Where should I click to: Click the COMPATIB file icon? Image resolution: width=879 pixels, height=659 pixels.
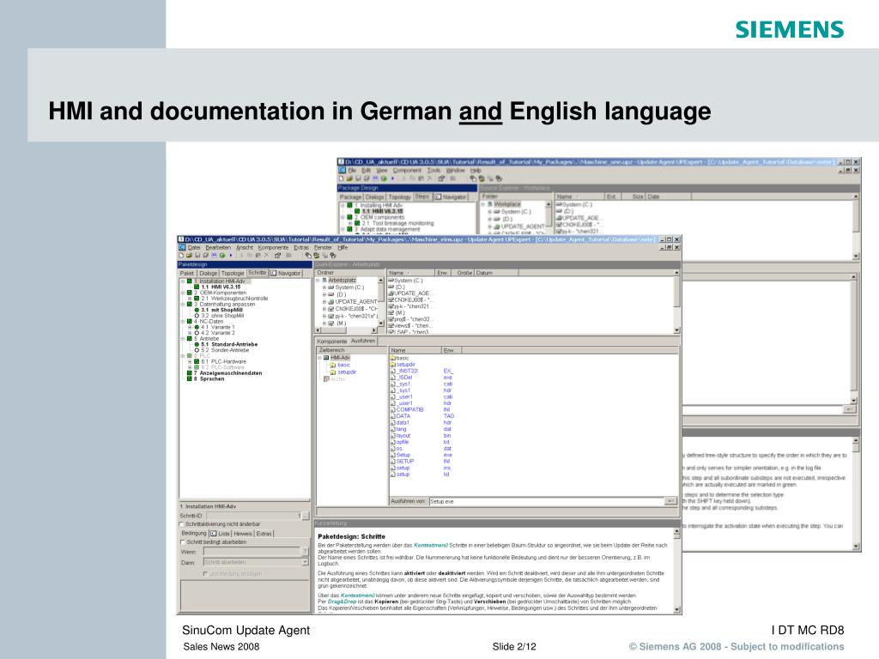tap(393, 409)
